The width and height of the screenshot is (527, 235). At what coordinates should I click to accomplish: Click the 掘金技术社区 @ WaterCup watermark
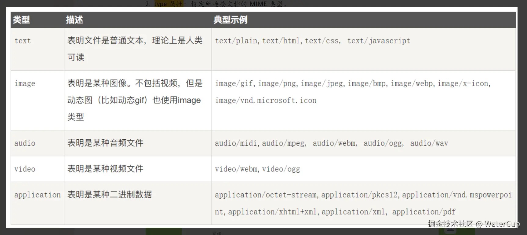click(x=473, y=224)
